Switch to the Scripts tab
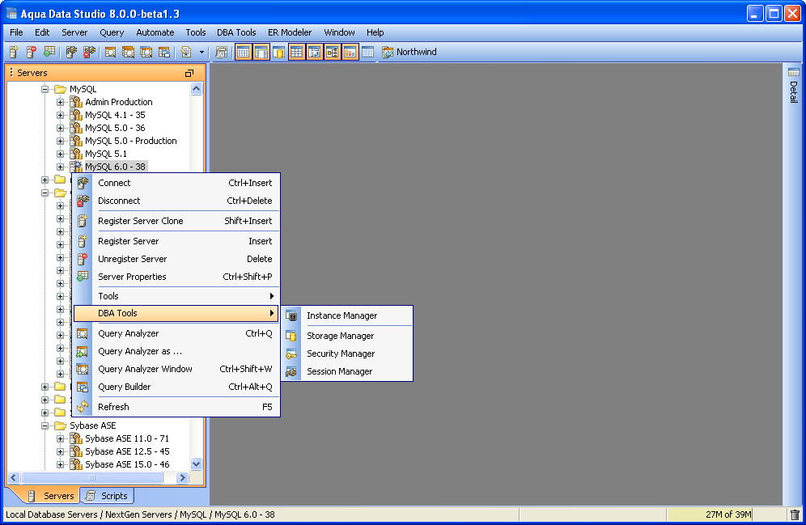The width and height of the screenshot is (806, 525). (107, 496)
